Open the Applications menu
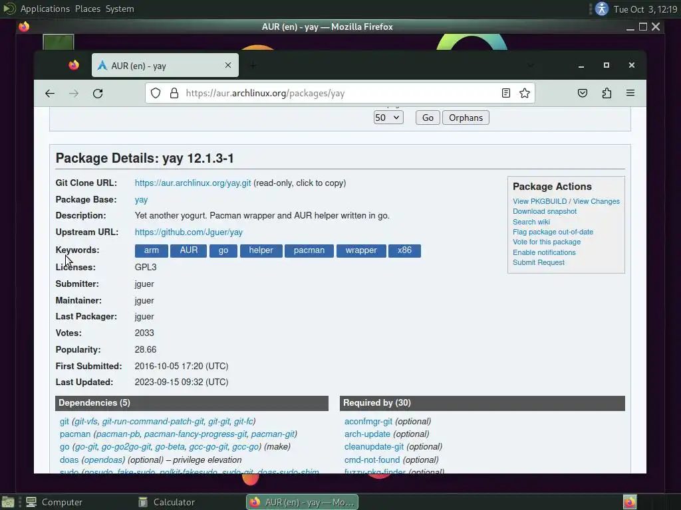The image size is (681, 510). [x=45, y=9]
